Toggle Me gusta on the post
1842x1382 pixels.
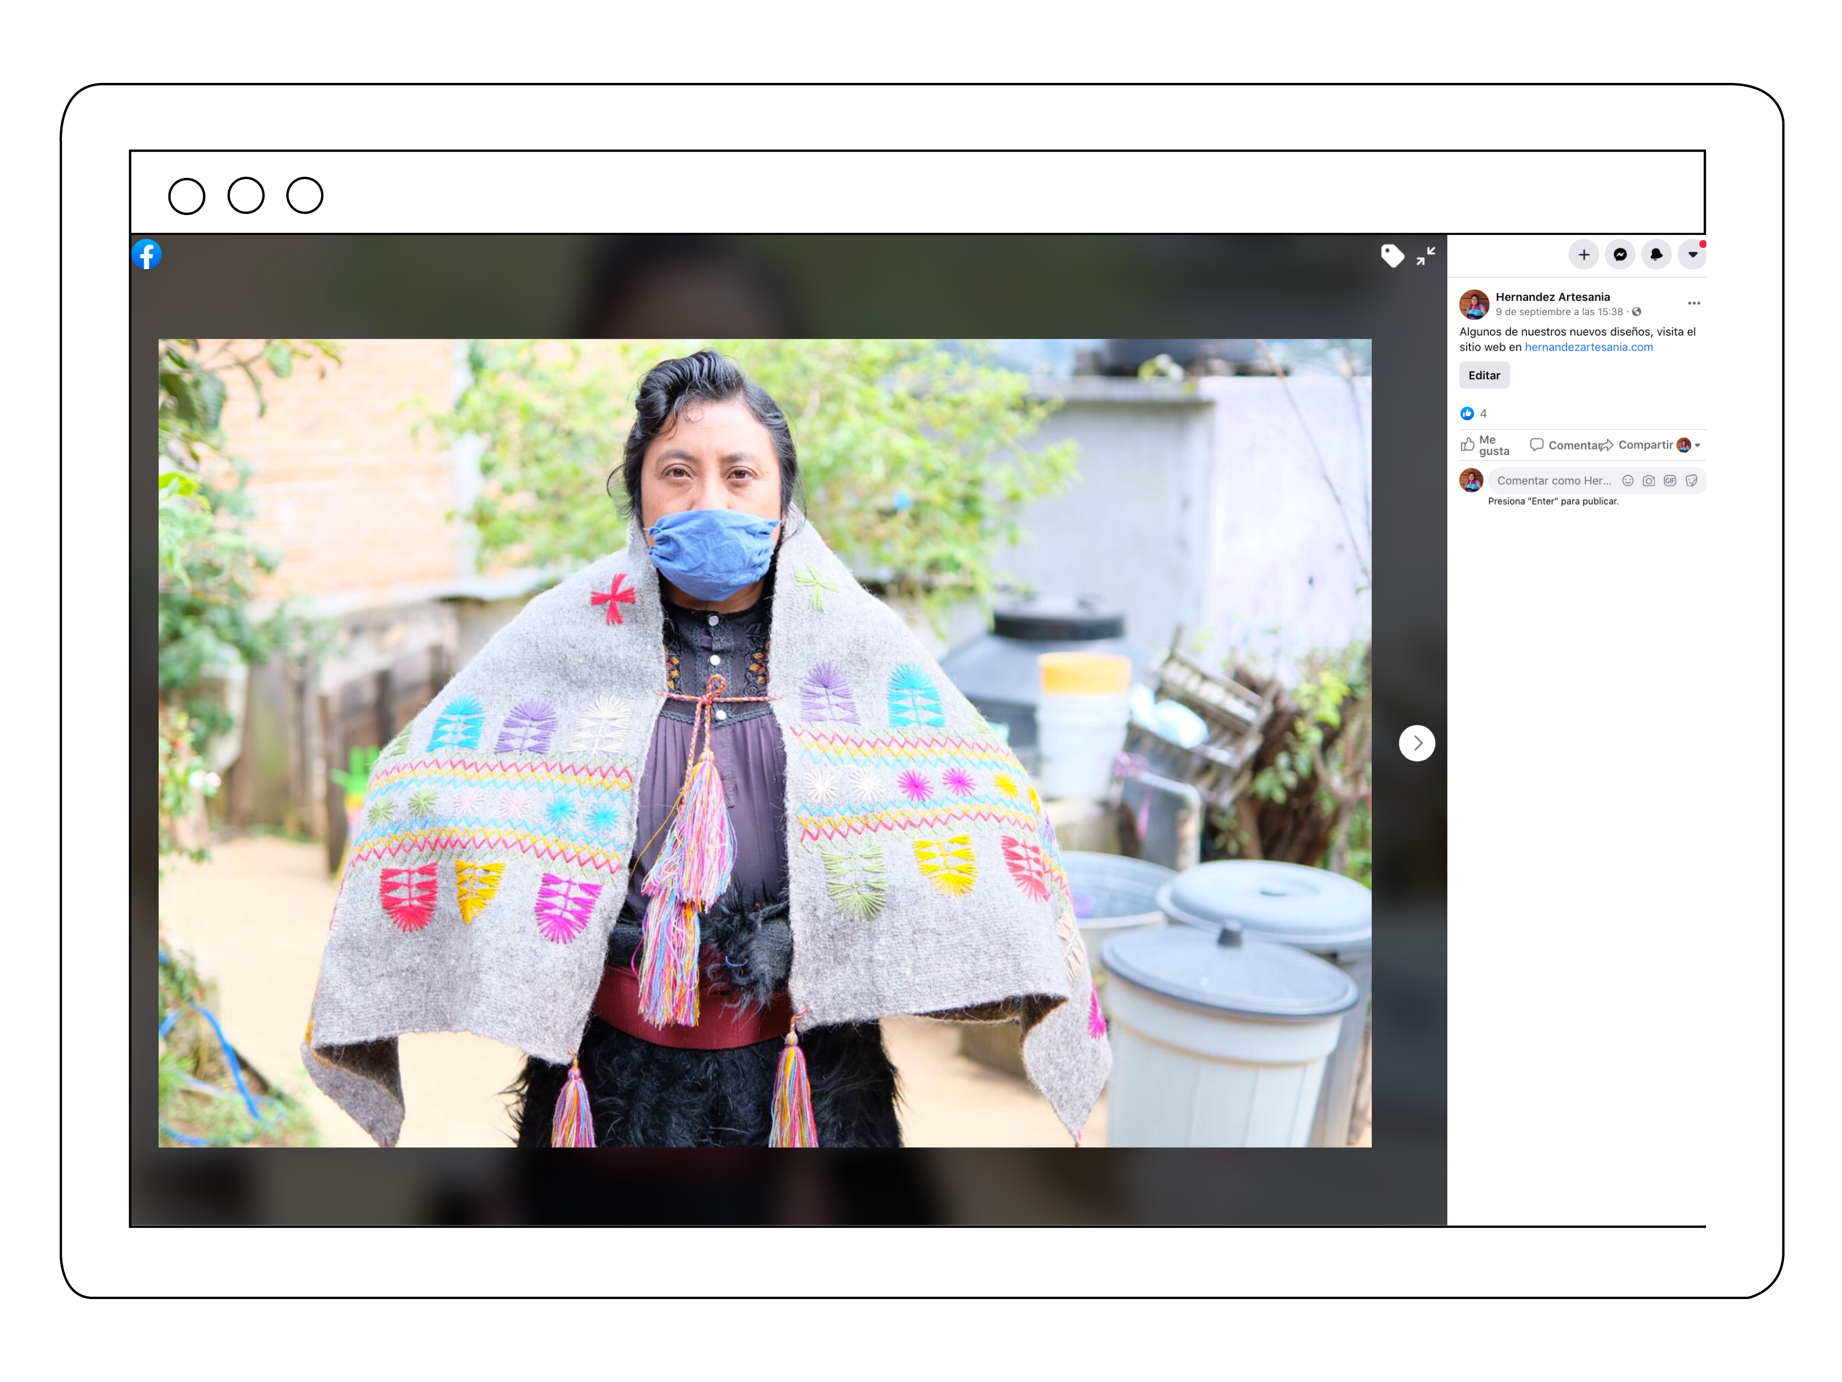coord(1485,445)
